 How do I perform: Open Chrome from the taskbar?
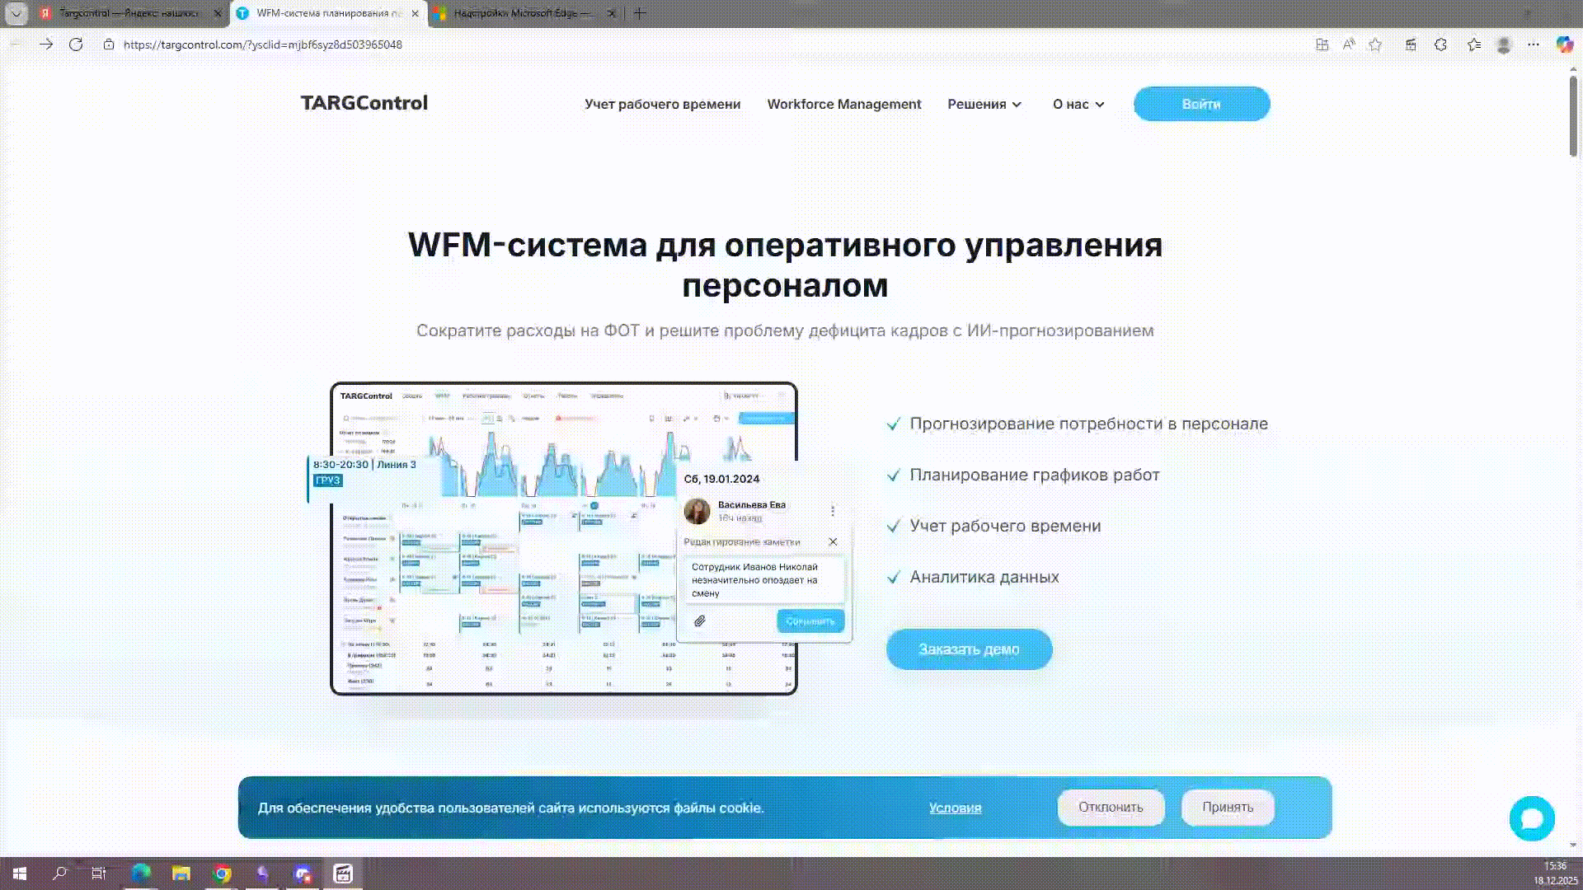(222, 874)
